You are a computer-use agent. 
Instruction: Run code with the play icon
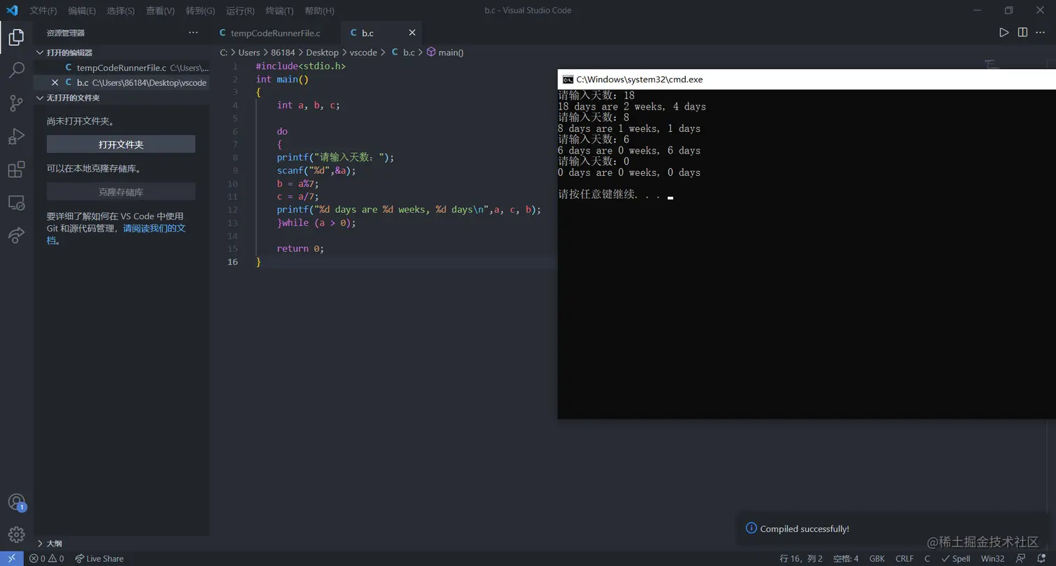[1004, 32]
